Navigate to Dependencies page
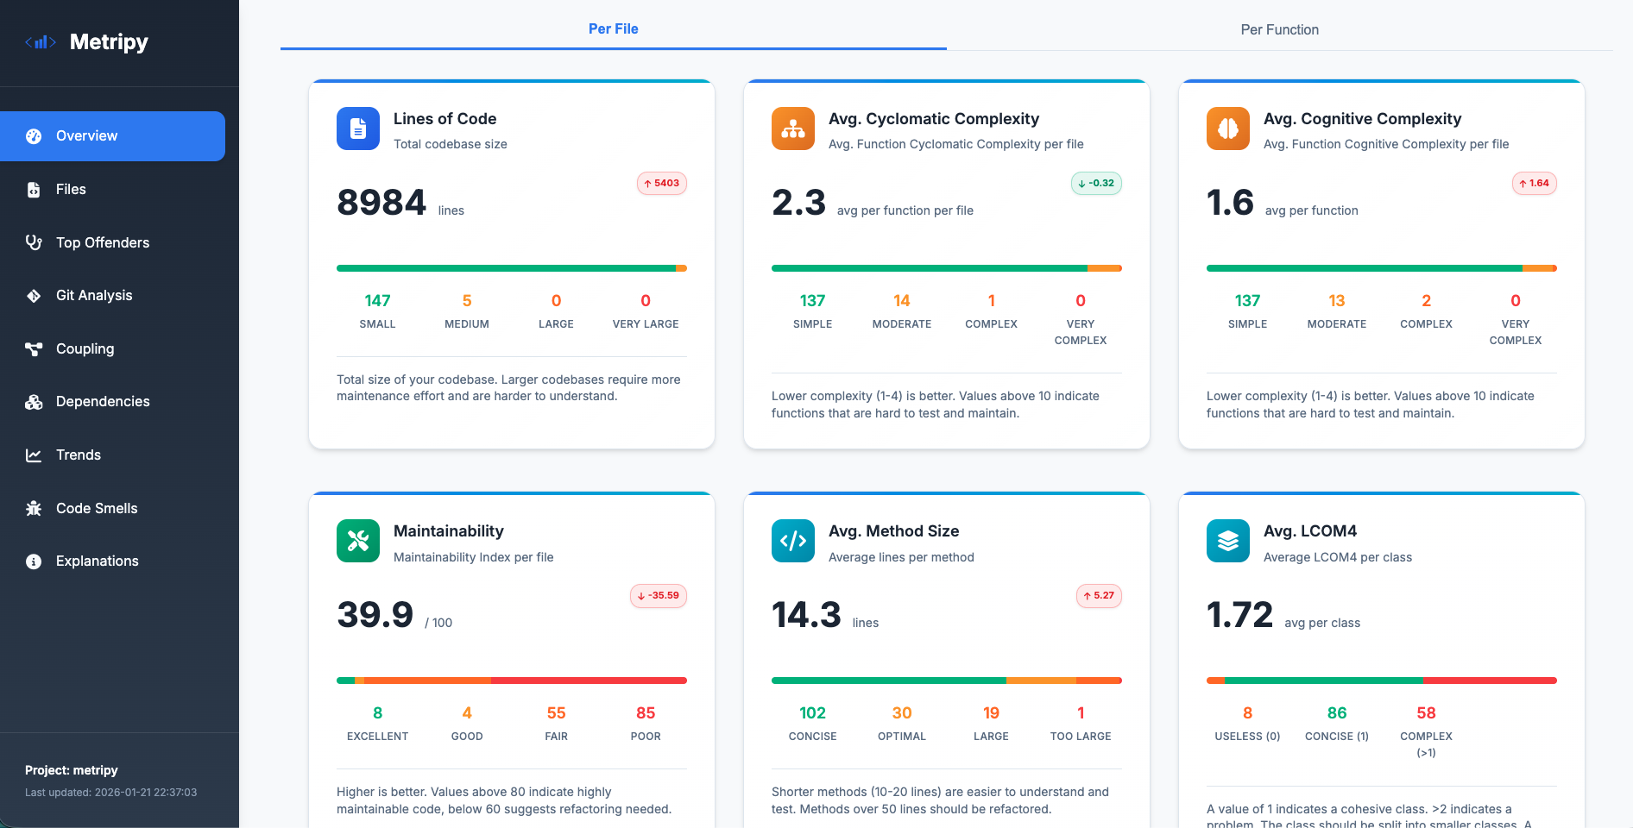 point(102,402)
